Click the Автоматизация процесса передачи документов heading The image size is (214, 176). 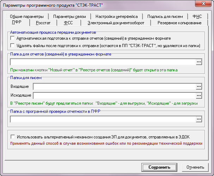click(x=53, y=32)
